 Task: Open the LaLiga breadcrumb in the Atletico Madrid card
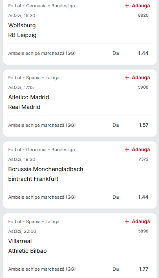[x=52, y=78]
